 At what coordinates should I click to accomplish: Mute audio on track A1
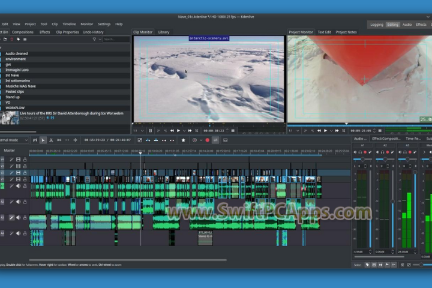click(x=18, y=186)
